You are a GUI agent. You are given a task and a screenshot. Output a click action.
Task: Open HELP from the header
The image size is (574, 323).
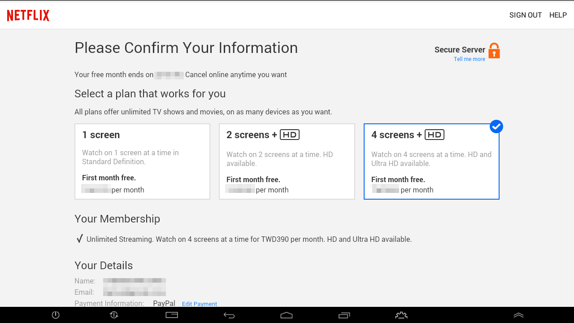(x=558, y=15)
